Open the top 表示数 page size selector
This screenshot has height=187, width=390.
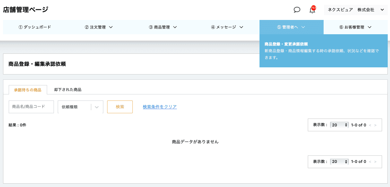(x=339, y=125)
